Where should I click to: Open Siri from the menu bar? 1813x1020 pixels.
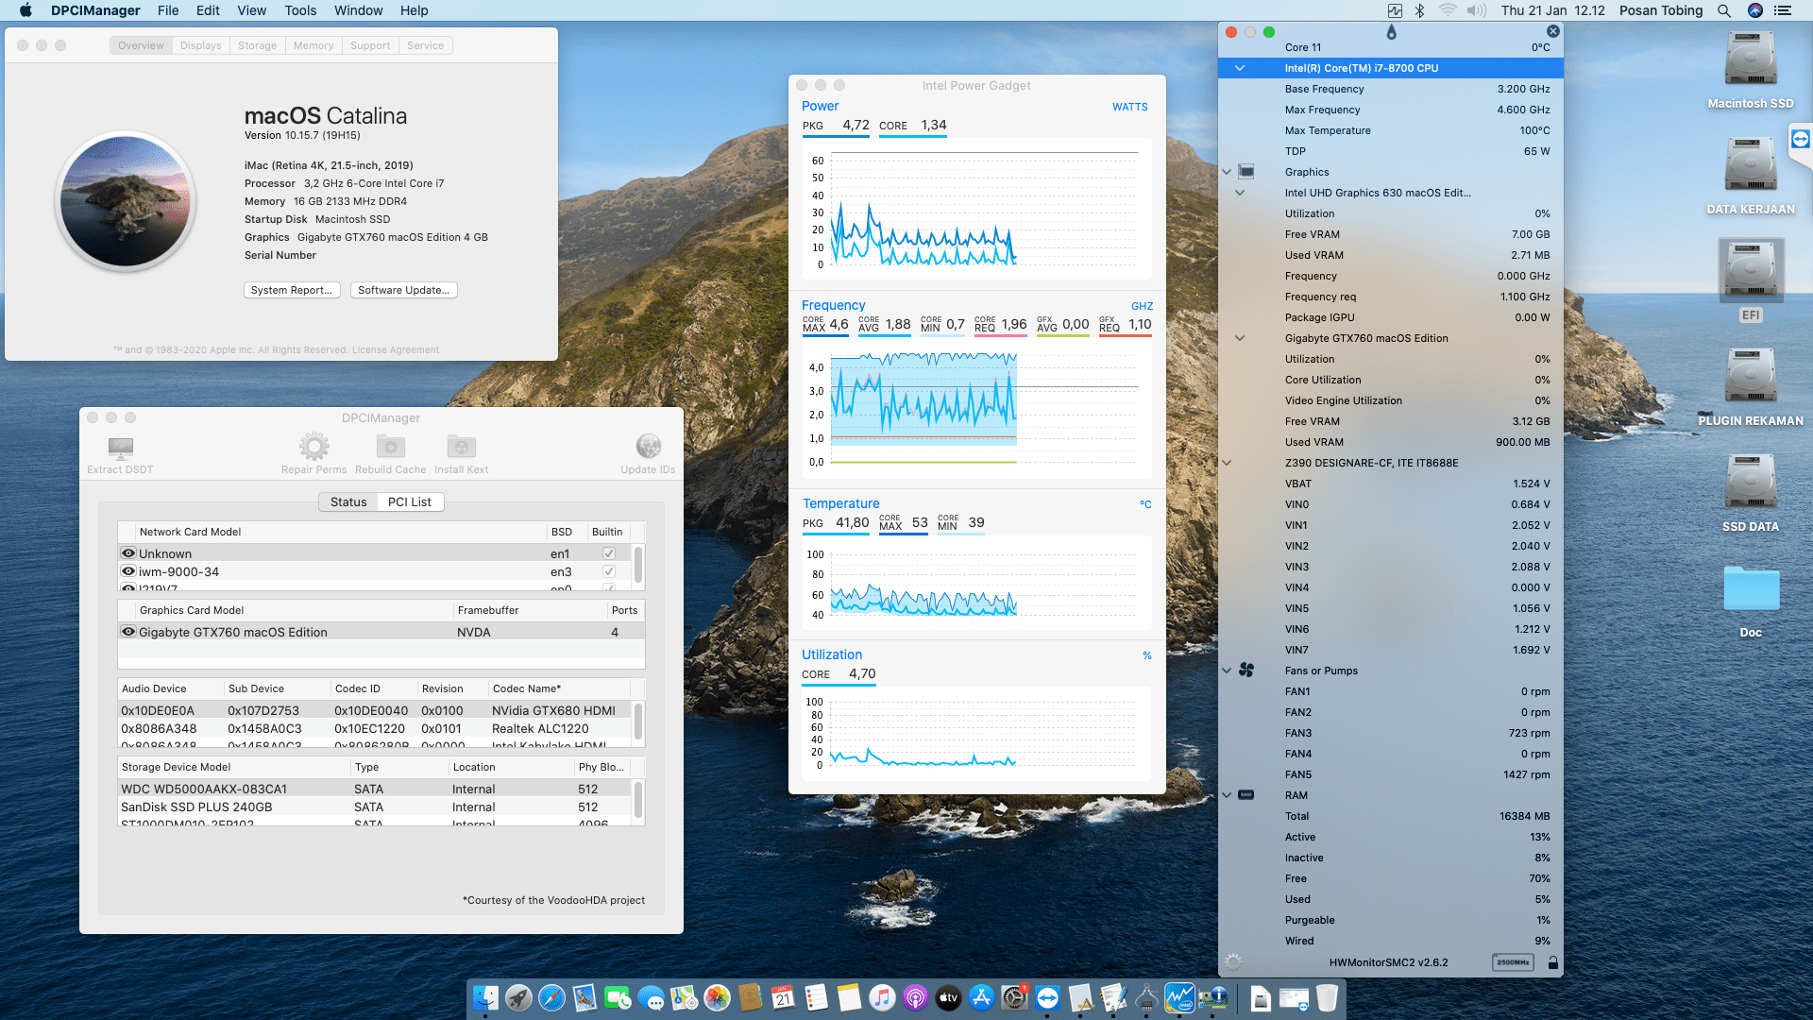(1755, 10)
